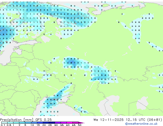Select the 35–40 mm violet legend swatch
The image size is (163, 126).
click(64, 123)
